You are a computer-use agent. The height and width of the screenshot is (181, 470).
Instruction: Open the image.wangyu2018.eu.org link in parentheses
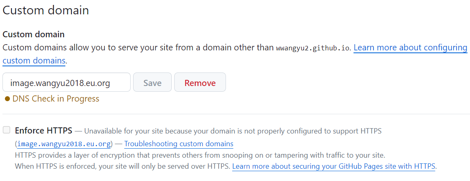[x=64, y=144]
